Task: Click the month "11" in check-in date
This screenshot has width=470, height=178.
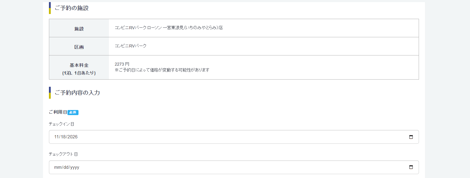Action: (x=56, y=137)
